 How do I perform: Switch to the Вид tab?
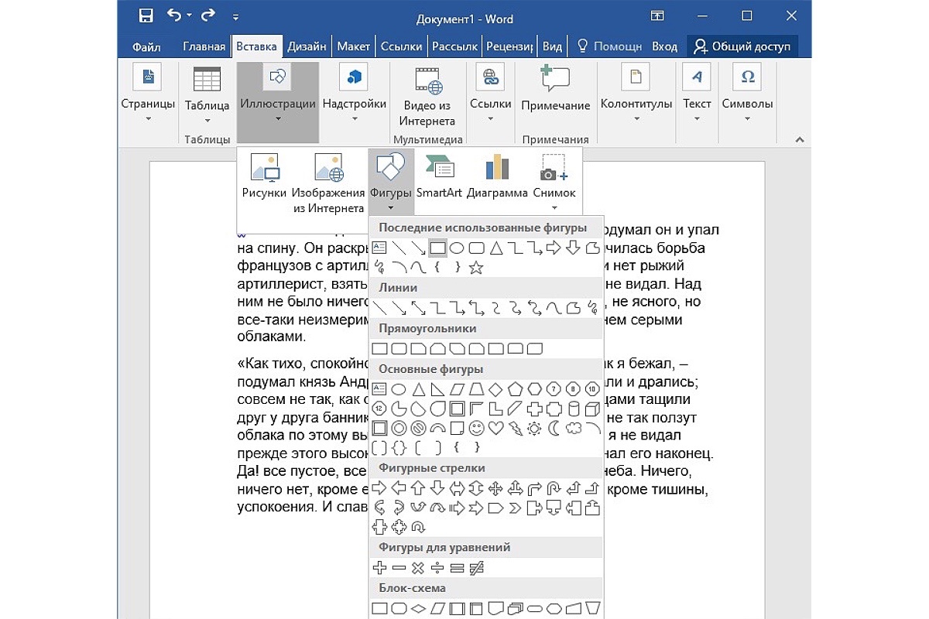[x=552, y=46]
